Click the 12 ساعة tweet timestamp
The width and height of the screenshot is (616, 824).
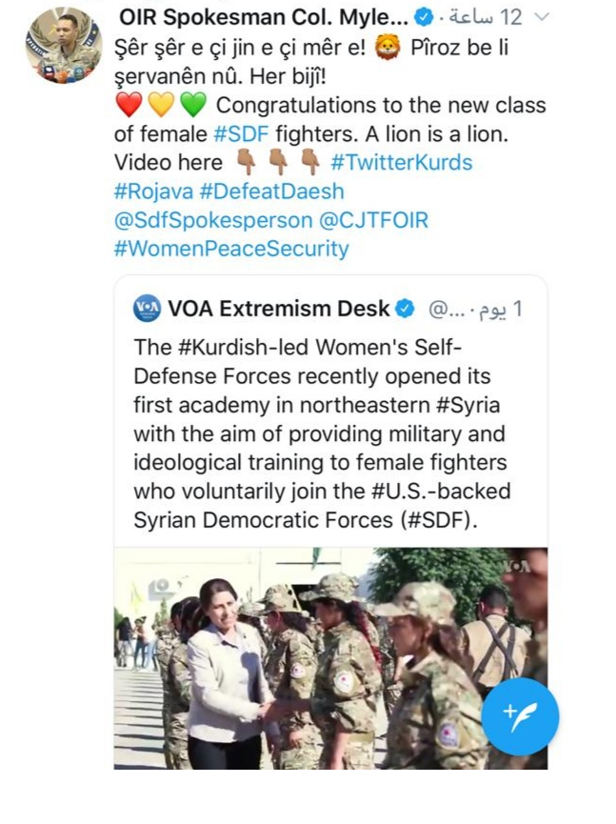(x=488, y=18)
